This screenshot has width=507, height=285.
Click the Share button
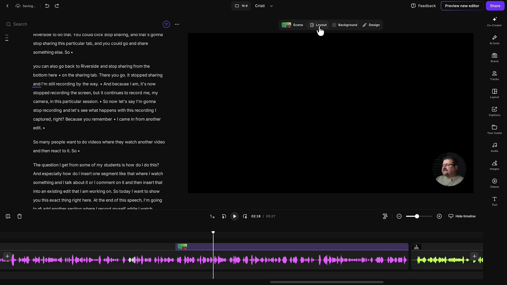pyautogui.click(x=495, y=6)
